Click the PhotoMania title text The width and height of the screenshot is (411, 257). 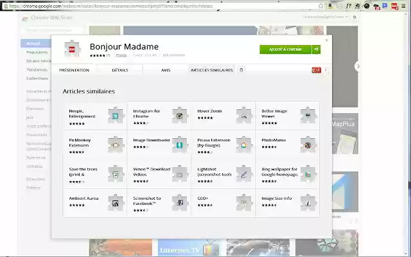tap(274, 140)
